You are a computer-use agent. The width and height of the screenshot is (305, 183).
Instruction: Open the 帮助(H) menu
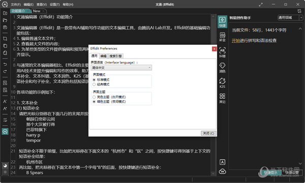[68, 4]
